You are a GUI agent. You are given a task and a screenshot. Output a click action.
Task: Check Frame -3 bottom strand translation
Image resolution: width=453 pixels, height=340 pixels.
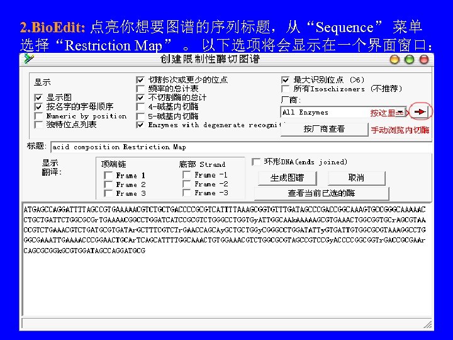click(x=186, y=193)
